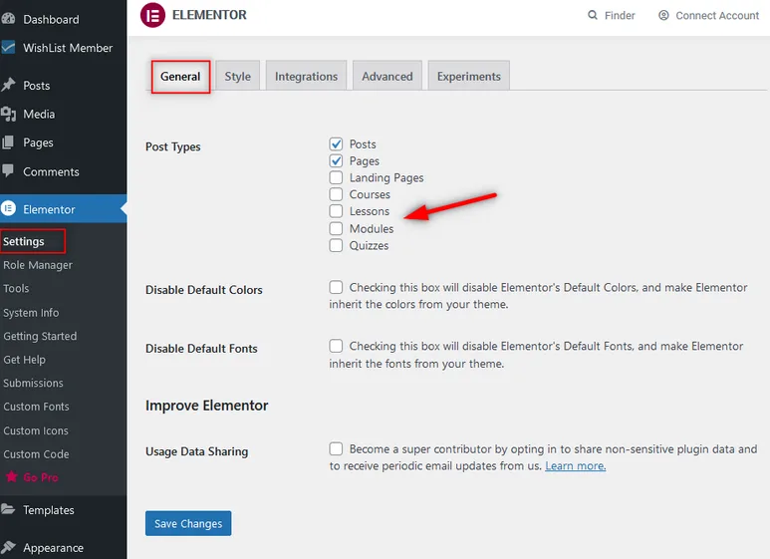Open Custom Fonts submenu item
Screen dimensions: 770x559
[36, 407]
